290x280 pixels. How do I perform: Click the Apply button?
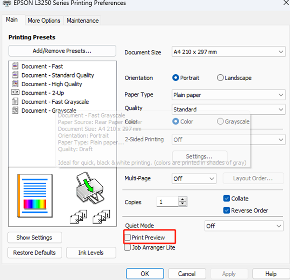[x=229, y=274]
